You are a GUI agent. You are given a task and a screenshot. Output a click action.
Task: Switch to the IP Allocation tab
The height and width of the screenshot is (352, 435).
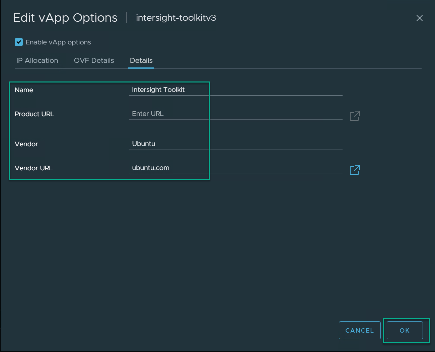coord(37,60)
